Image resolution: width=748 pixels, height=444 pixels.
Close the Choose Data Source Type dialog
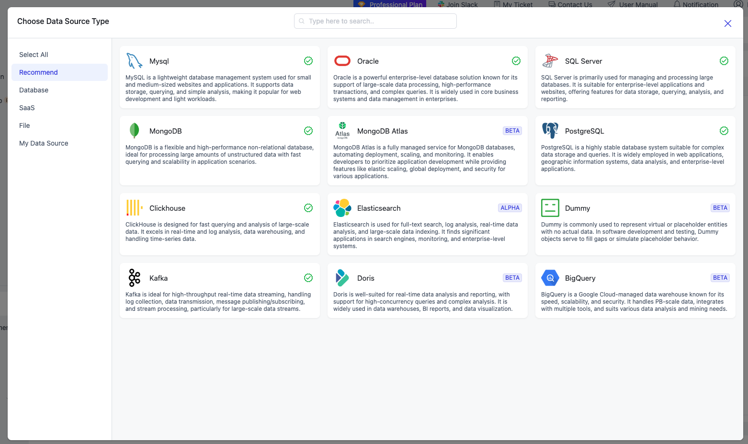tap(728, 23)
